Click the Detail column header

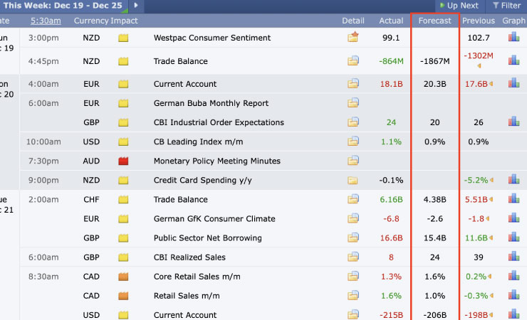point(353,21)
